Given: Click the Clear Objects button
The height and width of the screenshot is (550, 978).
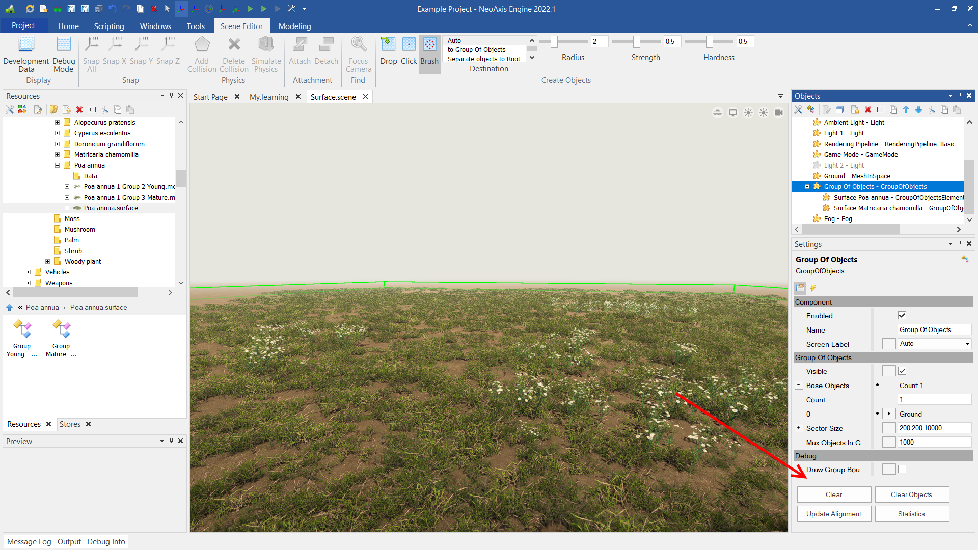Looking at the screenshot, I should tap(911, 494).
